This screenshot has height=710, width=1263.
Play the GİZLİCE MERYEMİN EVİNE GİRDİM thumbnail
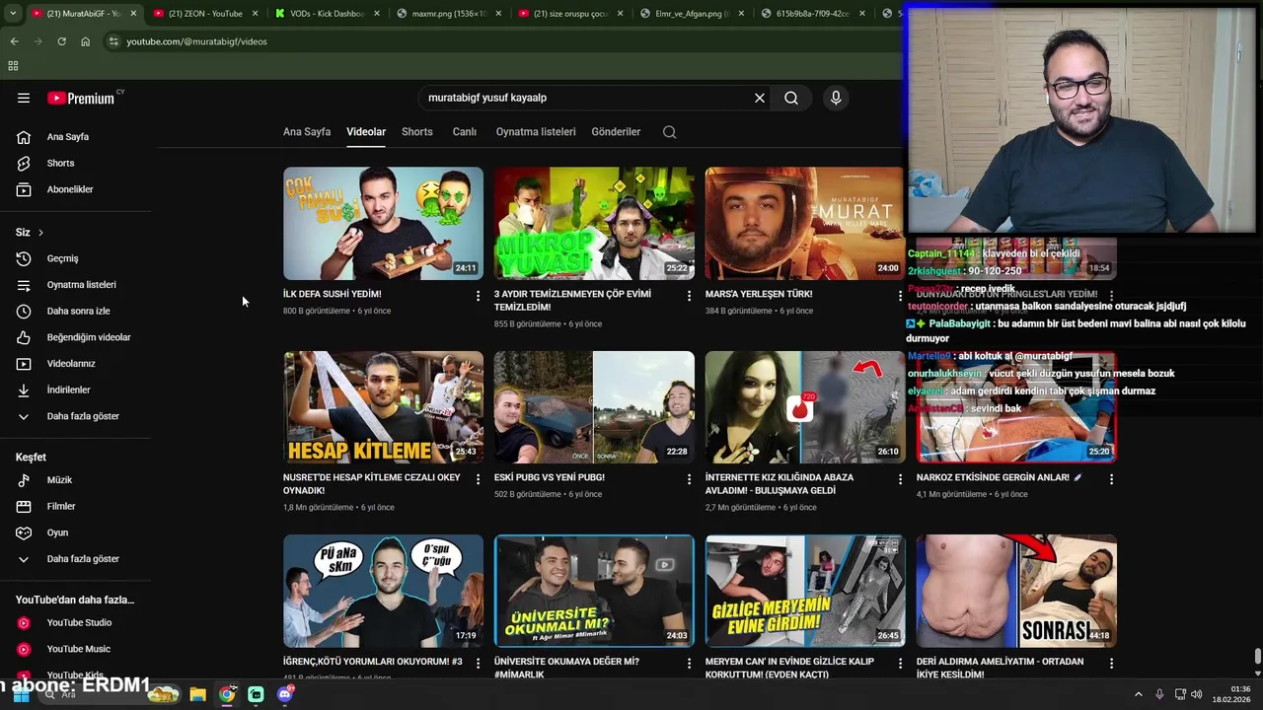click(x=805, y=591)
